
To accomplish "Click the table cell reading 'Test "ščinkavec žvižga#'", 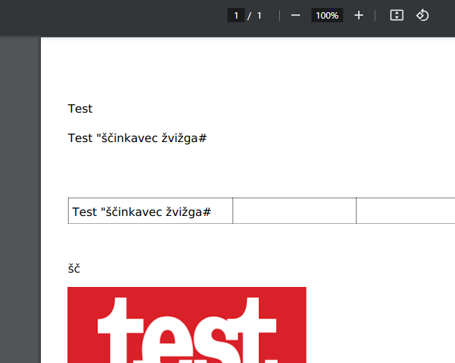I will pos(150,211).
